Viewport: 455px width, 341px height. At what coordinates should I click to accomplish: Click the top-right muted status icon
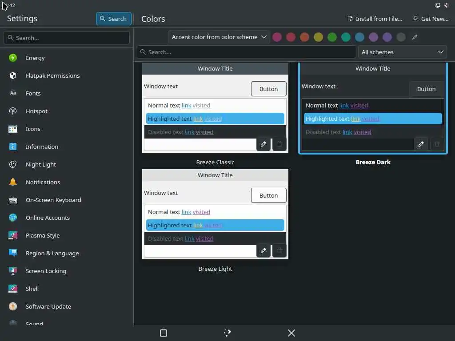click(447, 5)
